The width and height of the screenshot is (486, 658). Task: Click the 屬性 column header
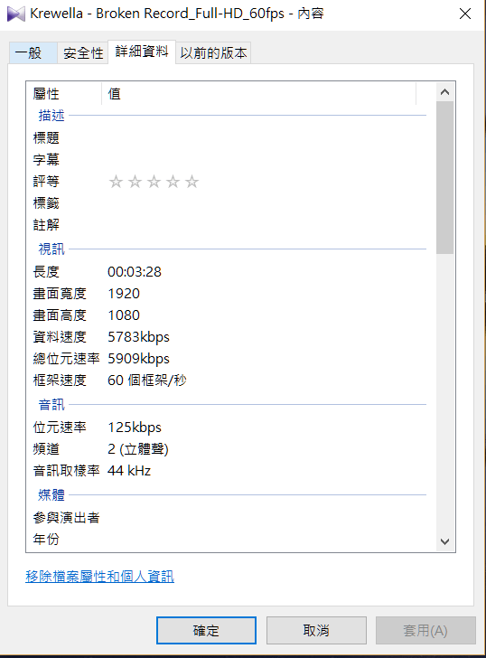click(x=64, y=94)
